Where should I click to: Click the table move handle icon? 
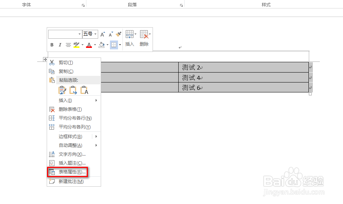point(45,59)
